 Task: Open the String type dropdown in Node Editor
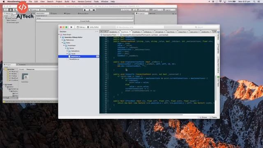[85, 18]
